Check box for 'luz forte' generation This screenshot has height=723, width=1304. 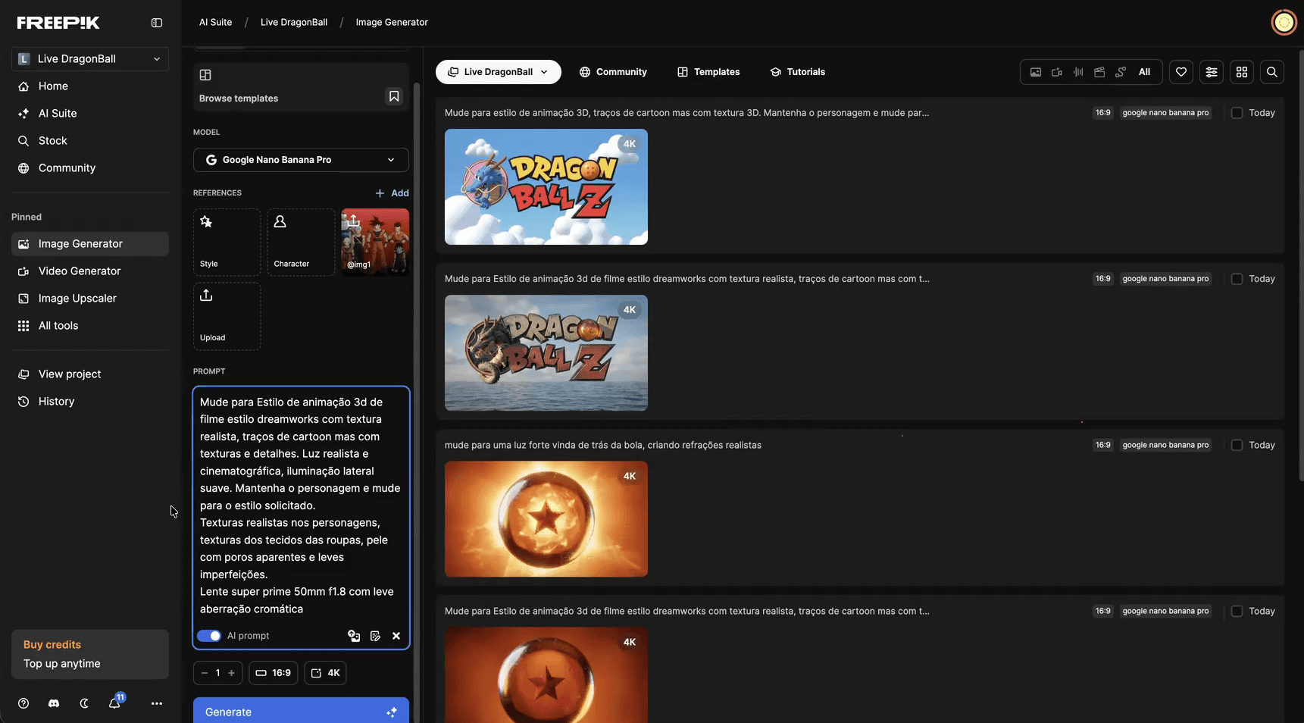pos(1237,445)
